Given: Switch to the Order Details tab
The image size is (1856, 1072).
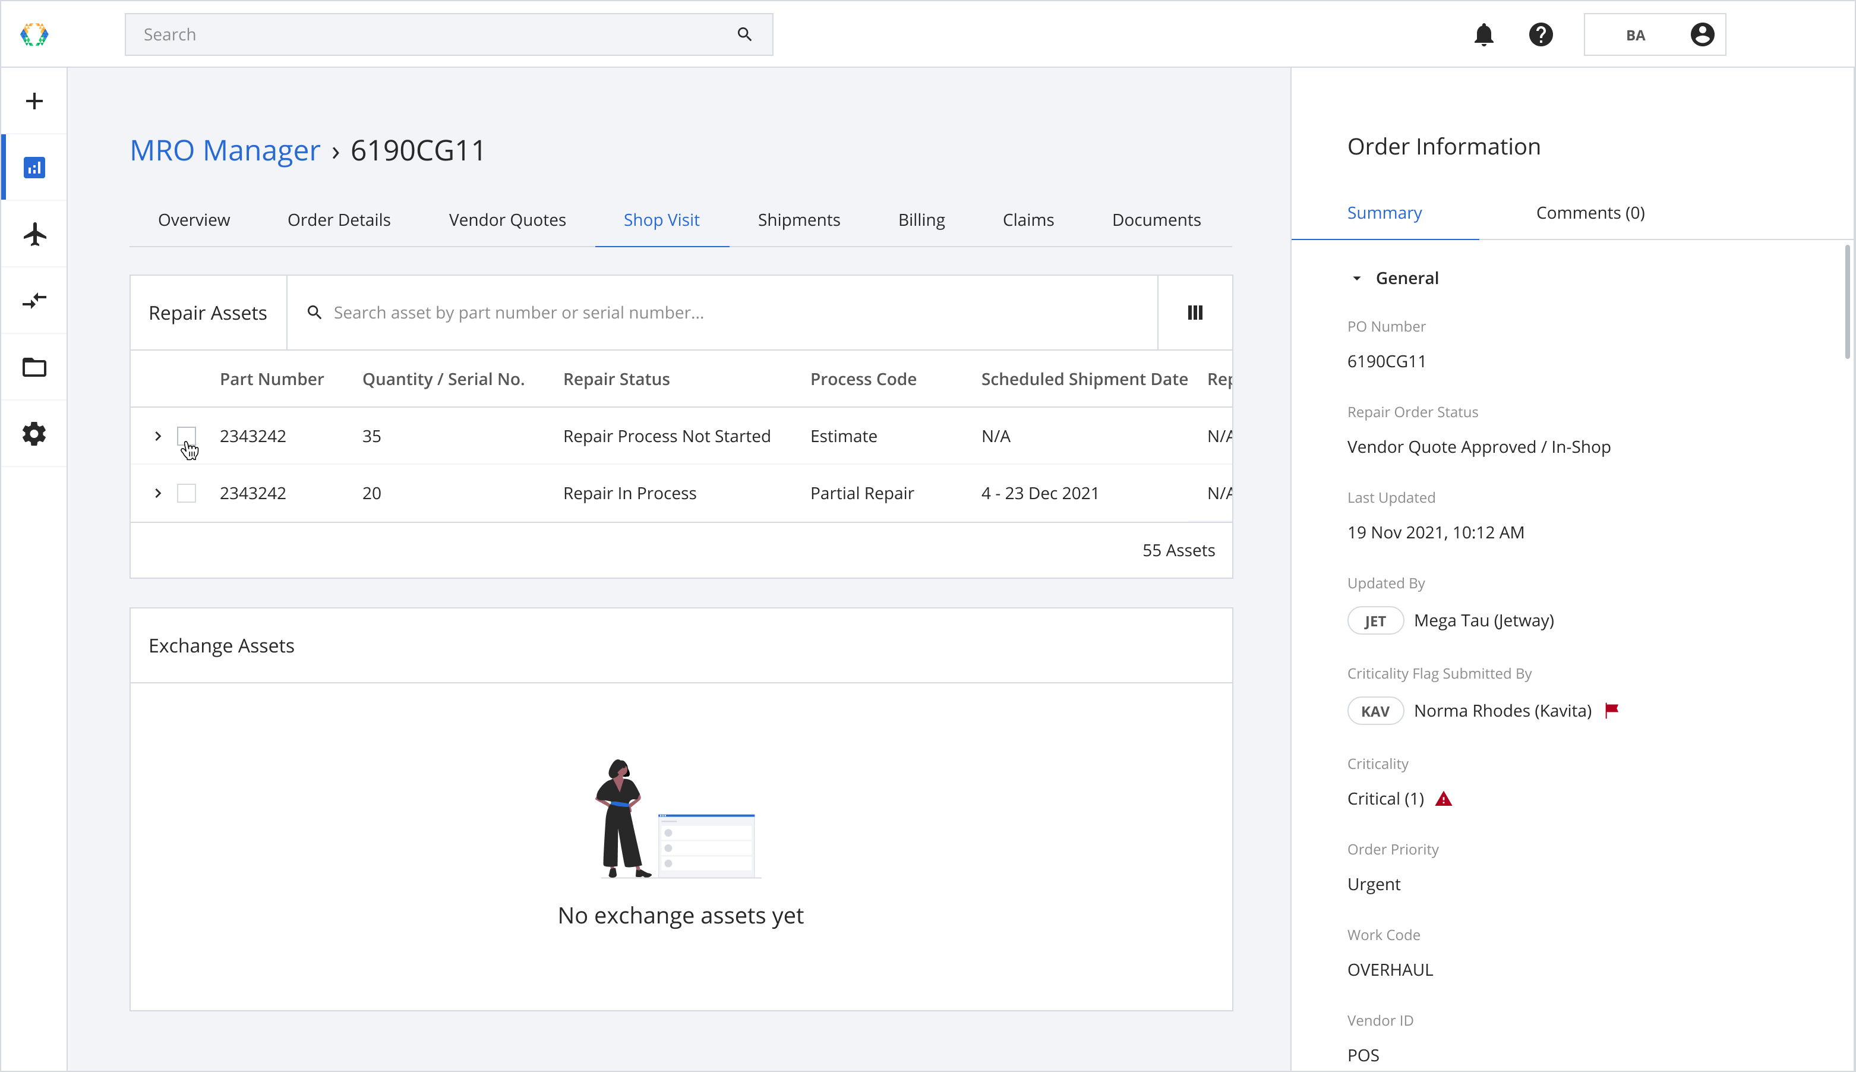Looking at the screenshot, I should 339,220.
